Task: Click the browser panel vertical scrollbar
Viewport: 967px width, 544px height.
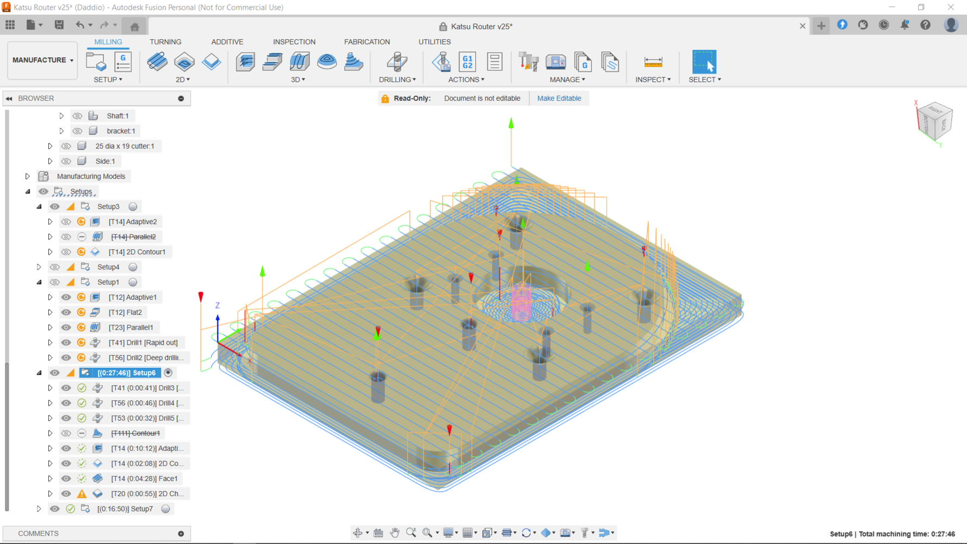Action: 7,438
